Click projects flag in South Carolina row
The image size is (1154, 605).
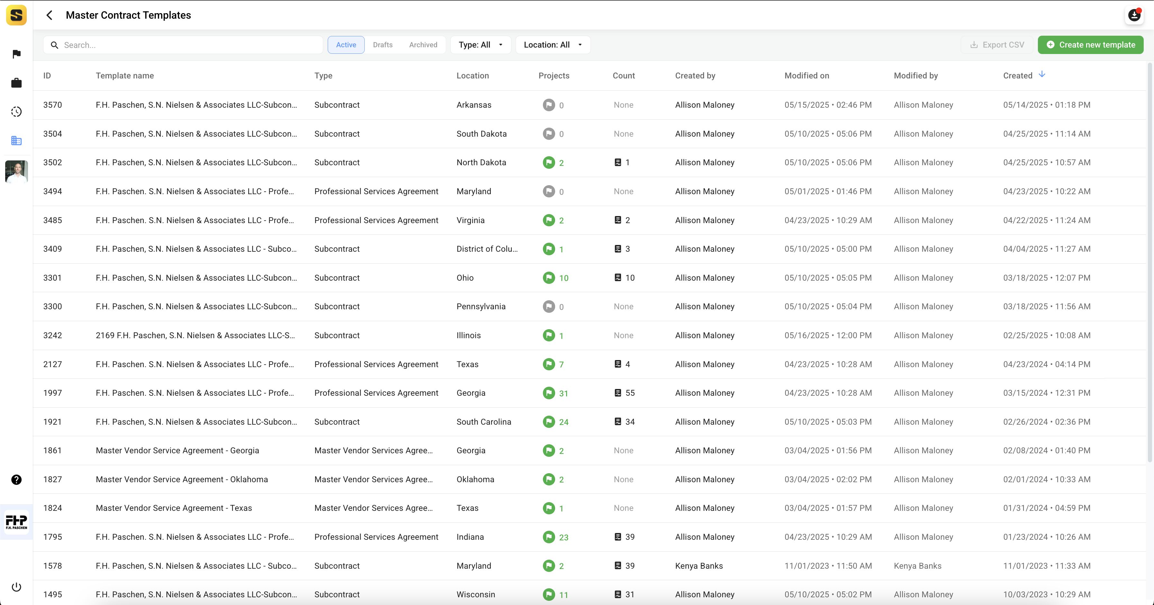pos(549,422)
